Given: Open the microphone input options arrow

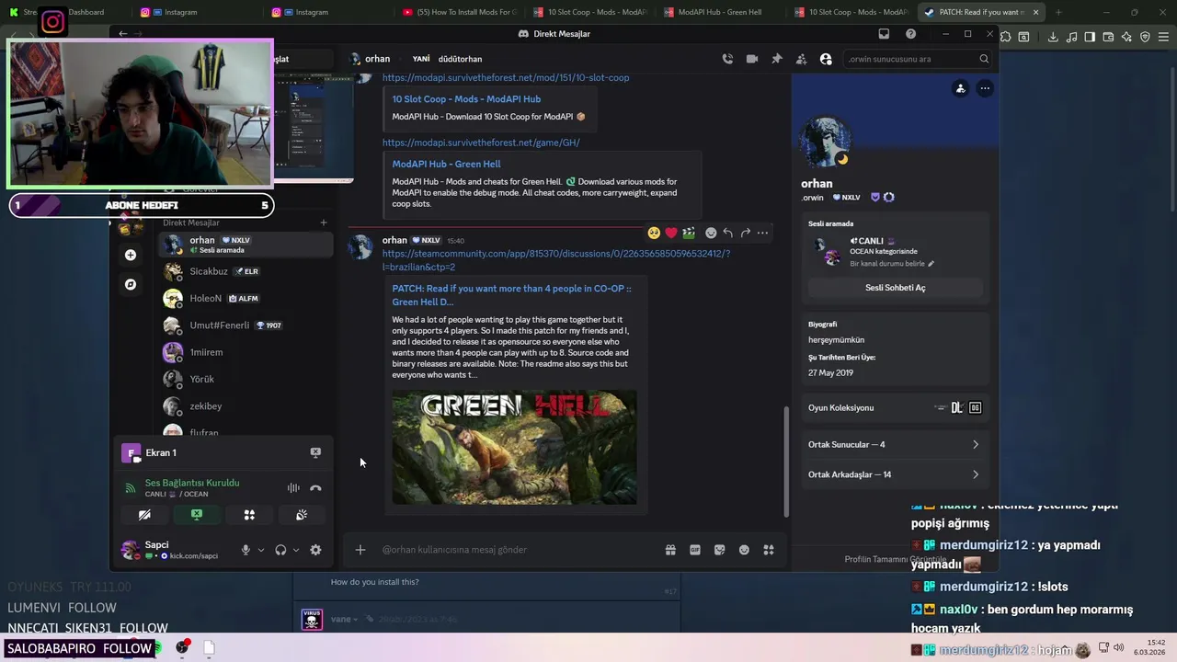Looking at the screenshot, I should (x=261, y=550).
